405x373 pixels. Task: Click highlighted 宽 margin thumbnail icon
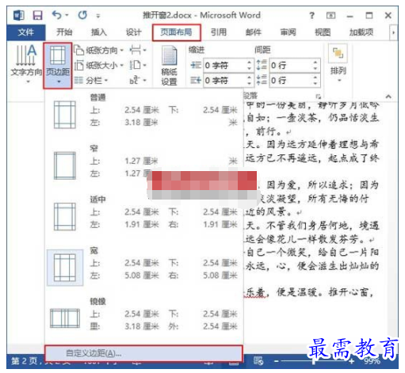[x=65, y=268]
